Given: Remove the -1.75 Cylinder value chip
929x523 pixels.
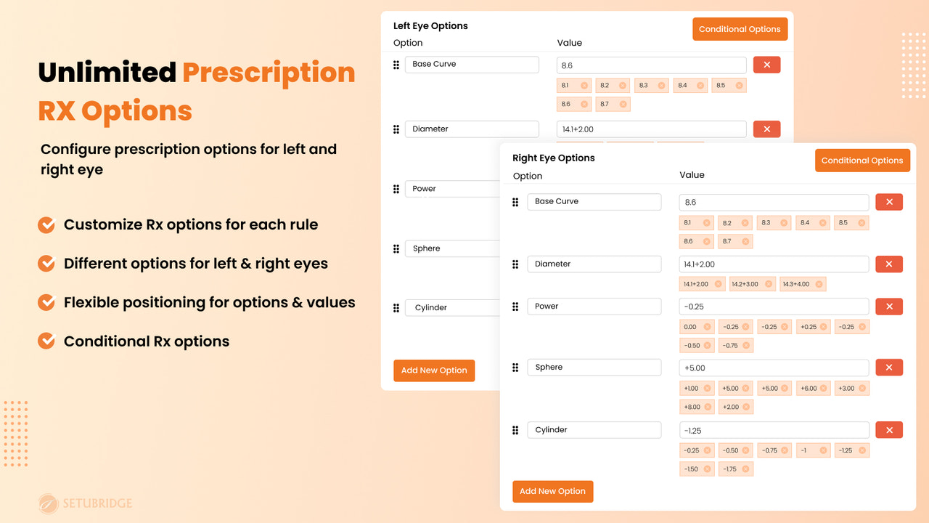Looking at the screenshot, I should [745, 469].
